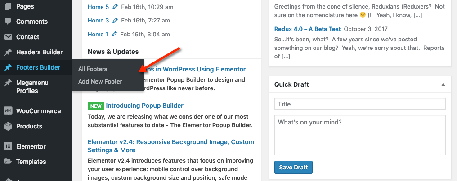
Task: Open Footers Builder menu item
Action: coord(38,67)
